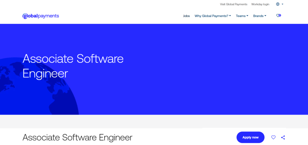
Task: Save this job with the heart toggle
Action: [273, 137]
